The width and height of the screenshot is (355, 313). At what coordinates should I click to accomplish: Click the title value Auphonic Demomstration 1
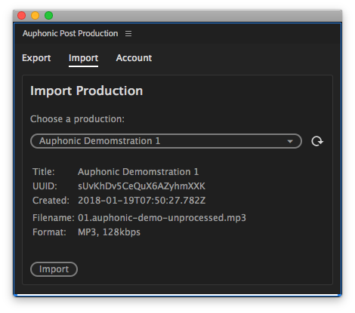point(138,172)
